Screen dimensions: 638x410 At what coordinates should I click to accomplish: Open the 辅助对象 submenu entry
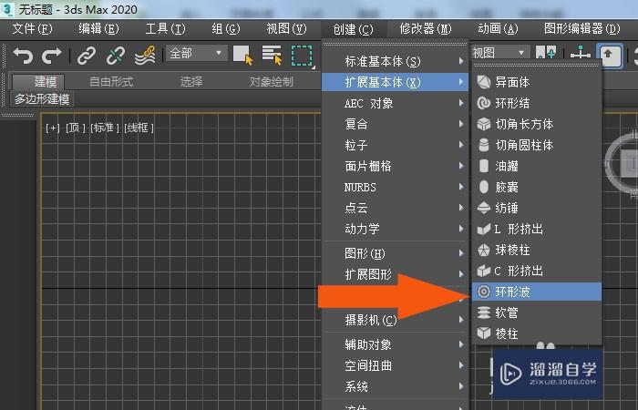pyautogui.click(x=395, y=344)
